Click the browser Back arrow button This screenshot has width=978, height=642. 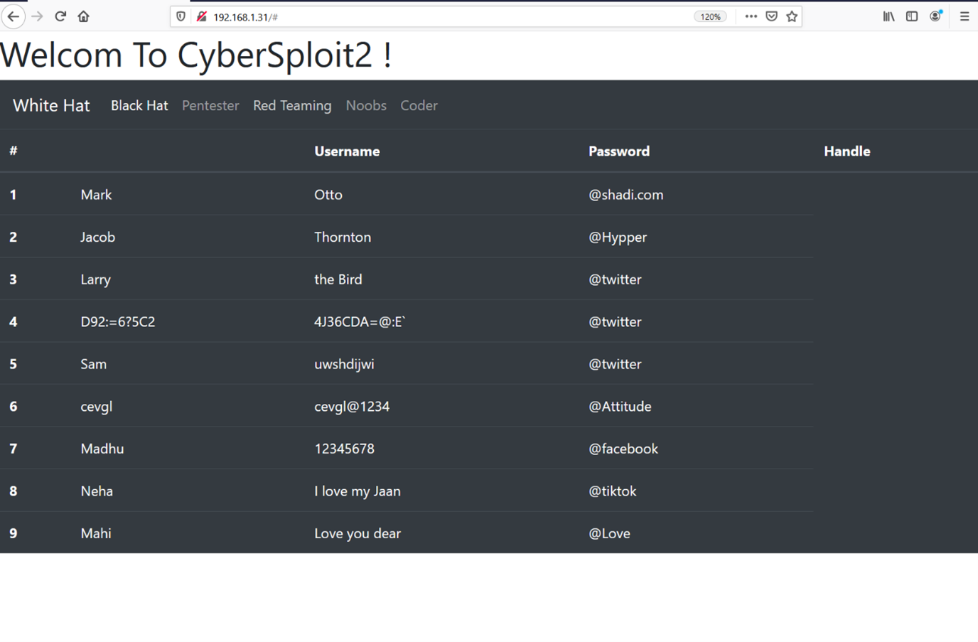coord(14,16)
